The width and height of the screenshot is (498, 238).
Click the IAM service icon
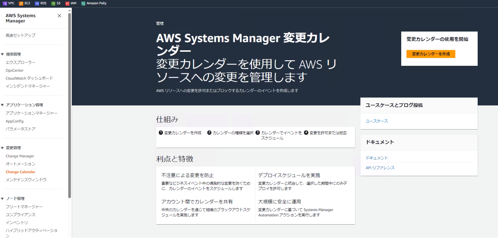click(67, 3)
